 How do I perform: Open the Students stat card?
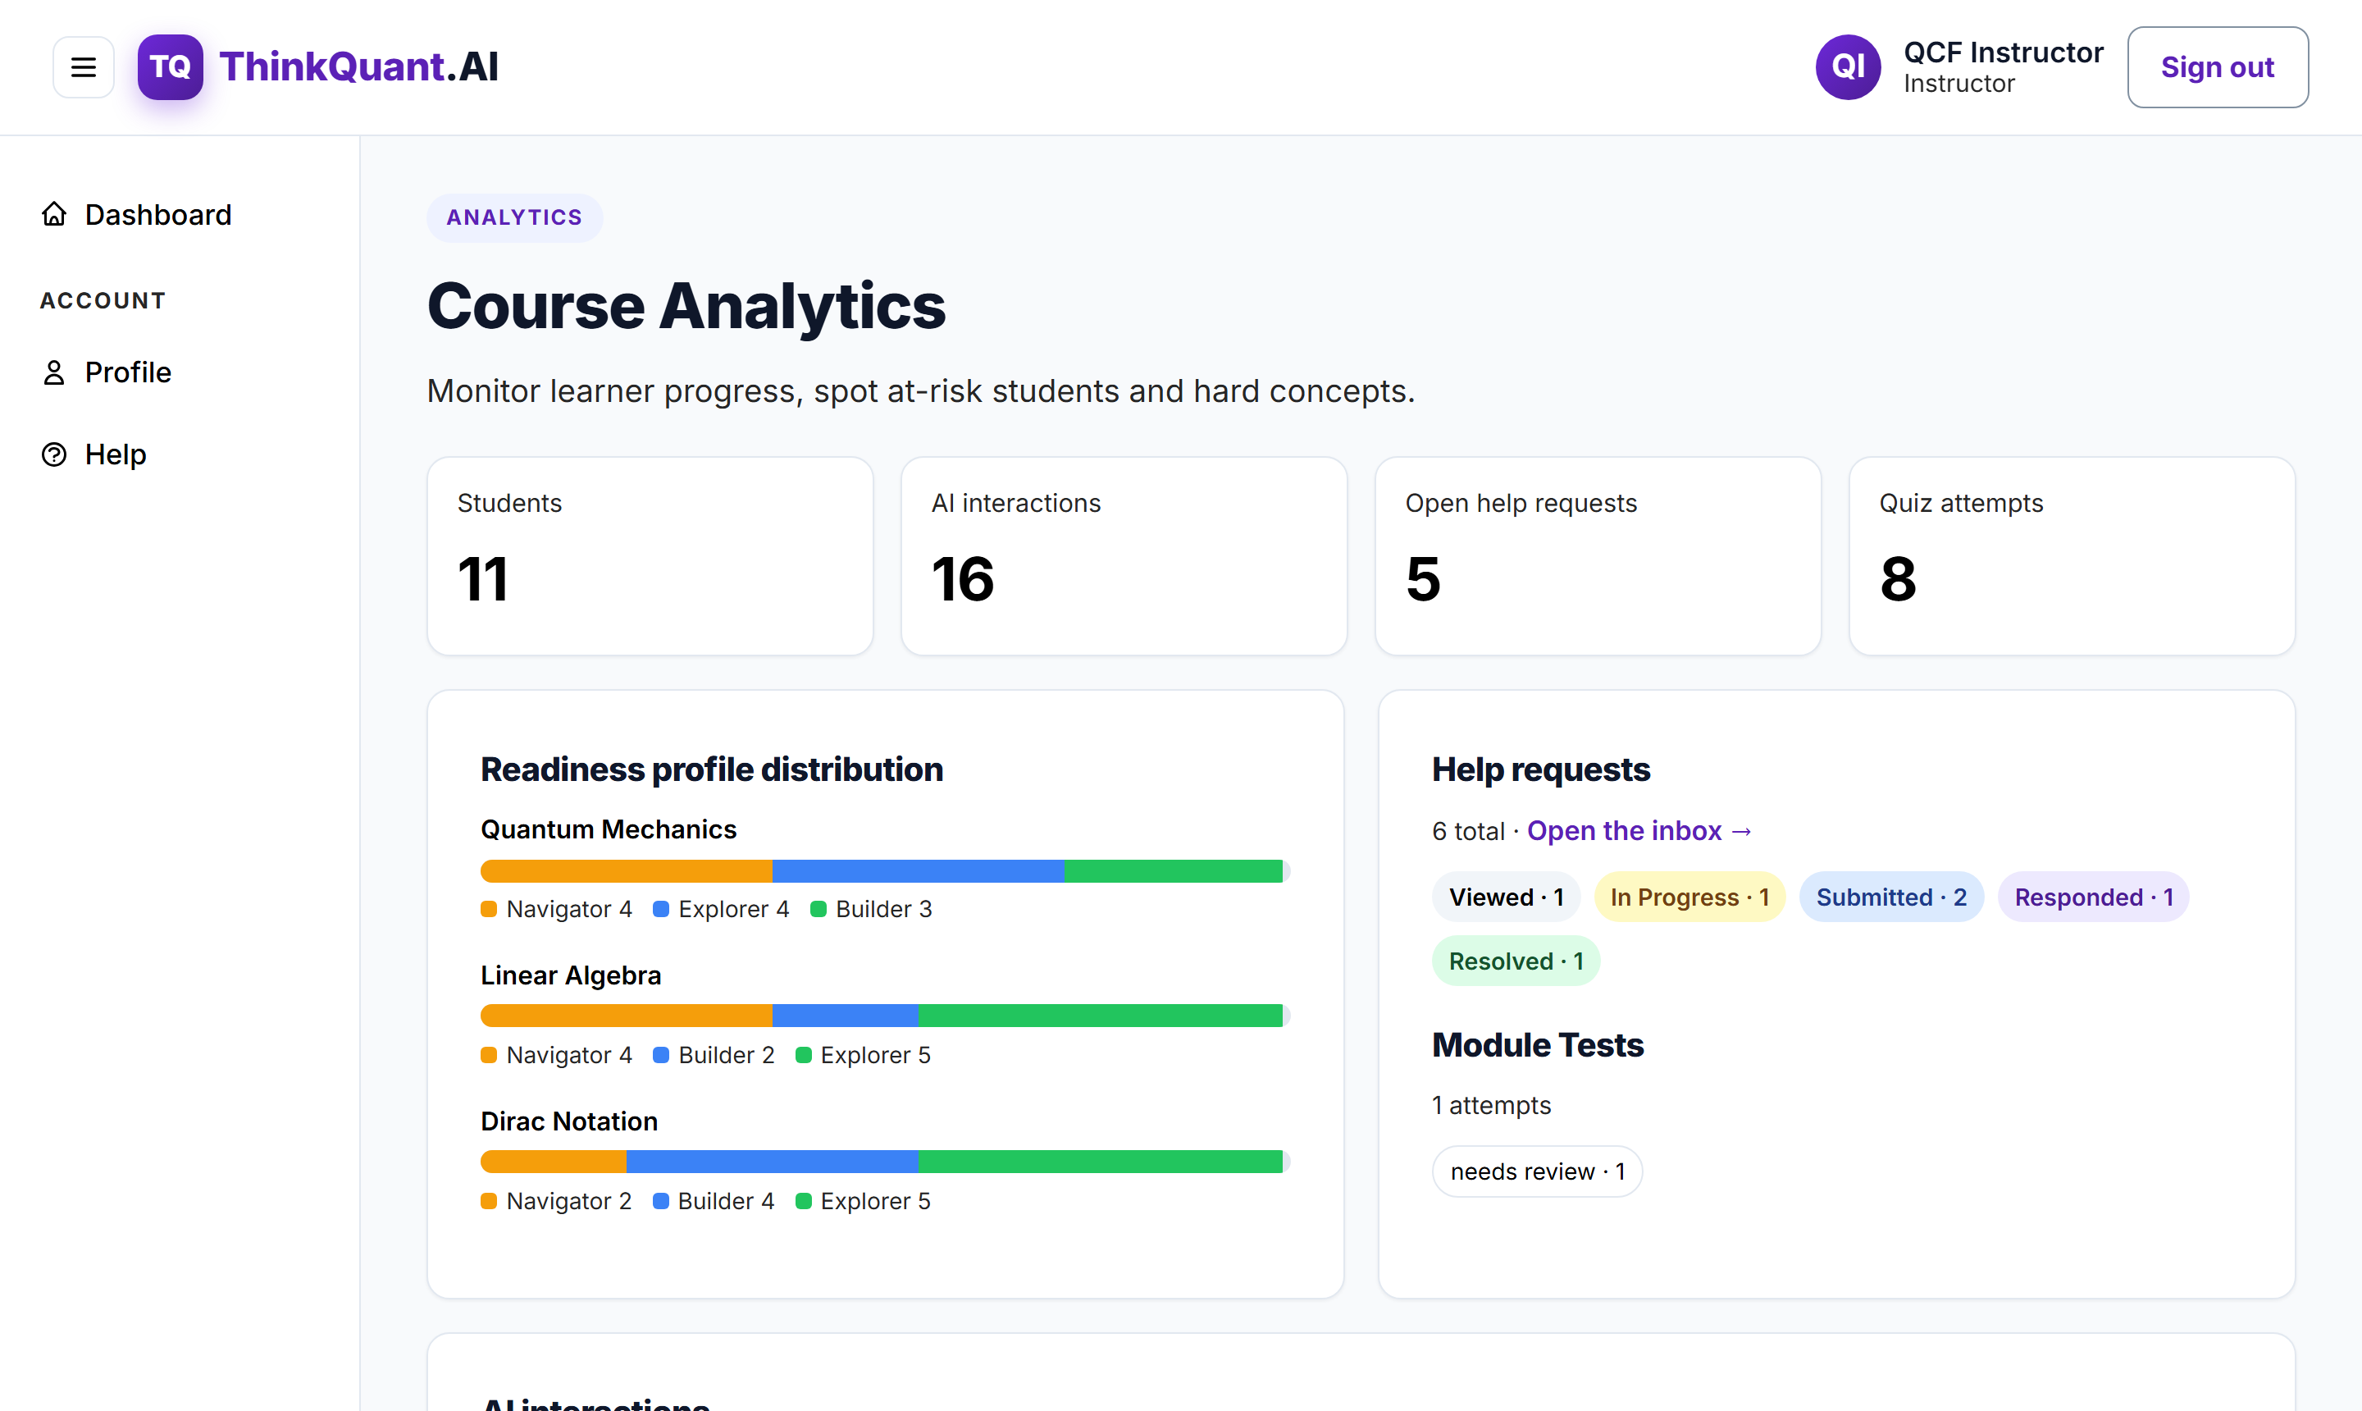coord(650,556)
